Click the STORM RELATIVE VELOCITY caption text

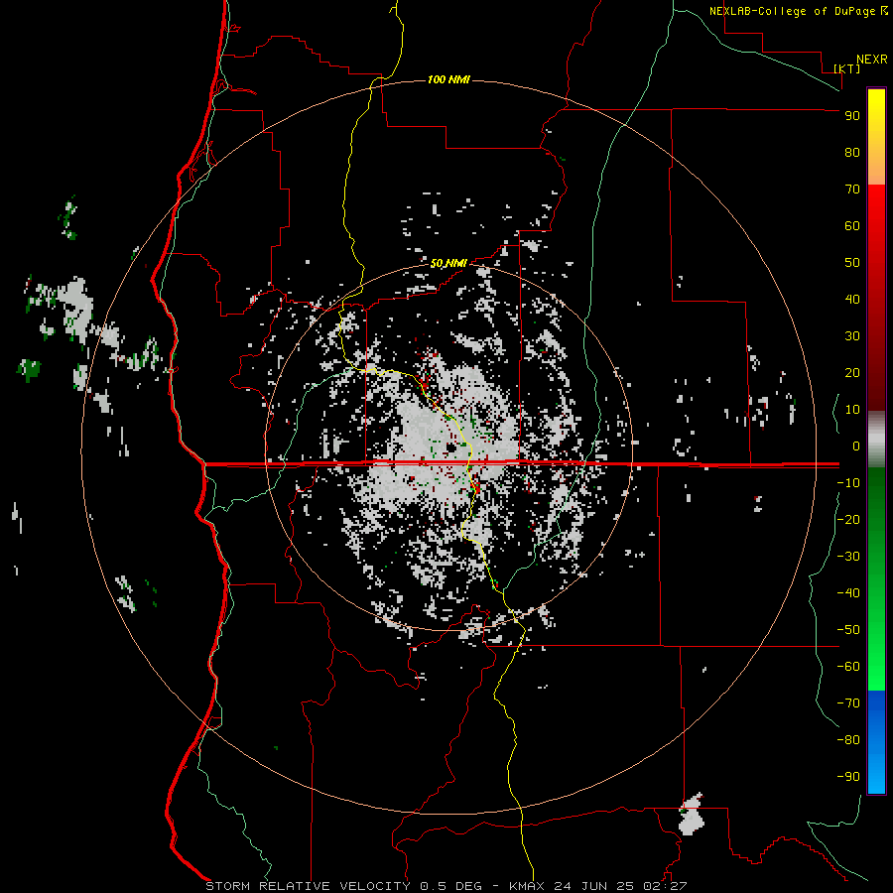tap(308, 886)
